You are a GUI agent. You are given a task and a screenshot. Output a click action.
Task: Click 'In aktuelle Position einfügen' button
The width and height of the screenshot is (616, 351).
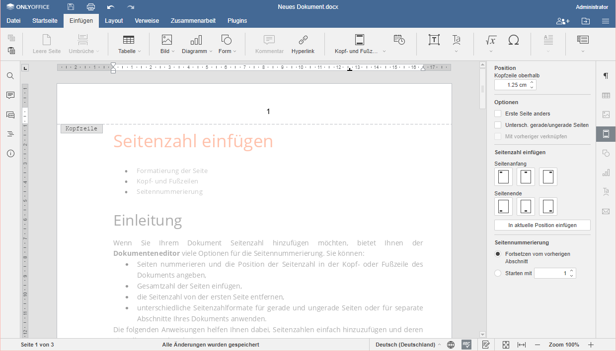point(542,225)
